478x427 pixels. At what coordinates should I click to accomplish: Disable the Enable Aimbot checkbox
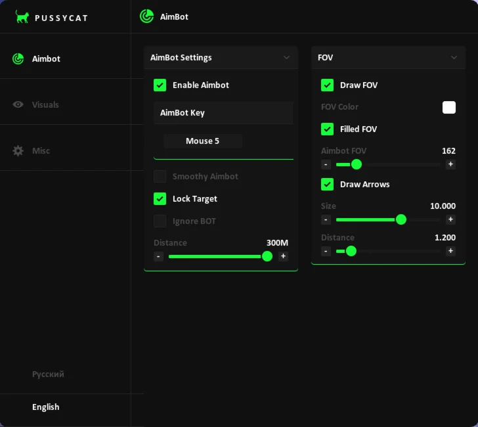(x=160, y=85)
